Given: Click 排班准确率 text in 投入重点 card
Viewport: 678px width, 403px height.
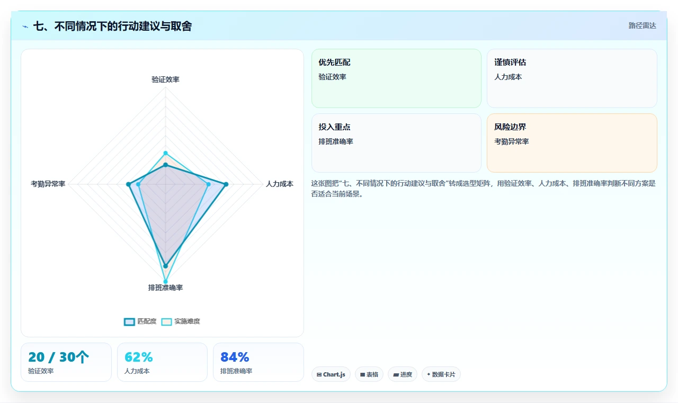Looking at the screenshot, I should pyautogui.click(x=336, y=142).
